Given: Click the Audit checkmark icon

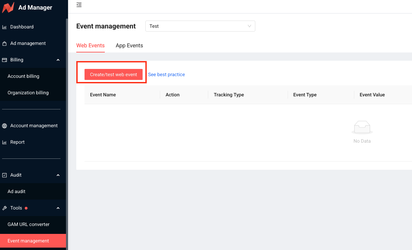Looking at the screenshot, I should pos(4,175).
